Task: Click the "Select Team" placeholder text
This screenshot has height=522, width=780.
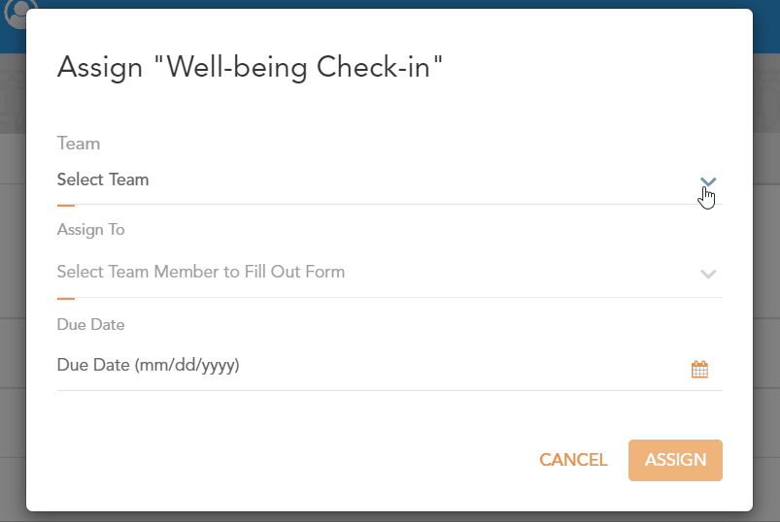Action: click(x=103, y=179)
